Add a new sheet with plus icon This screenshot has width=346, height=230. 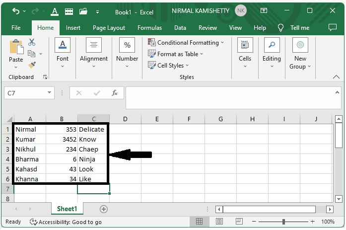pos(104,209)
